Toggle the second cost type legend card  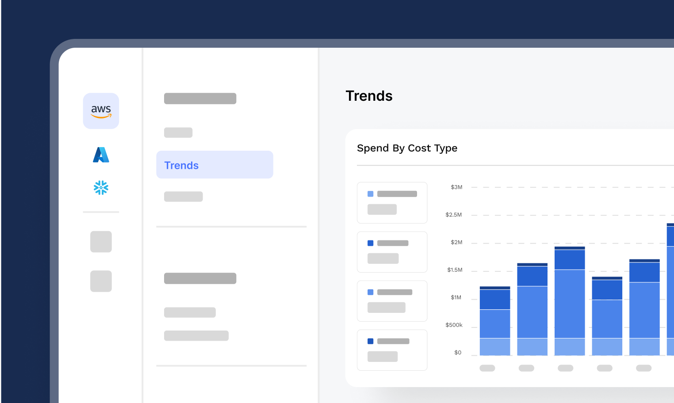pyautogui.click(x=392, y=251)
